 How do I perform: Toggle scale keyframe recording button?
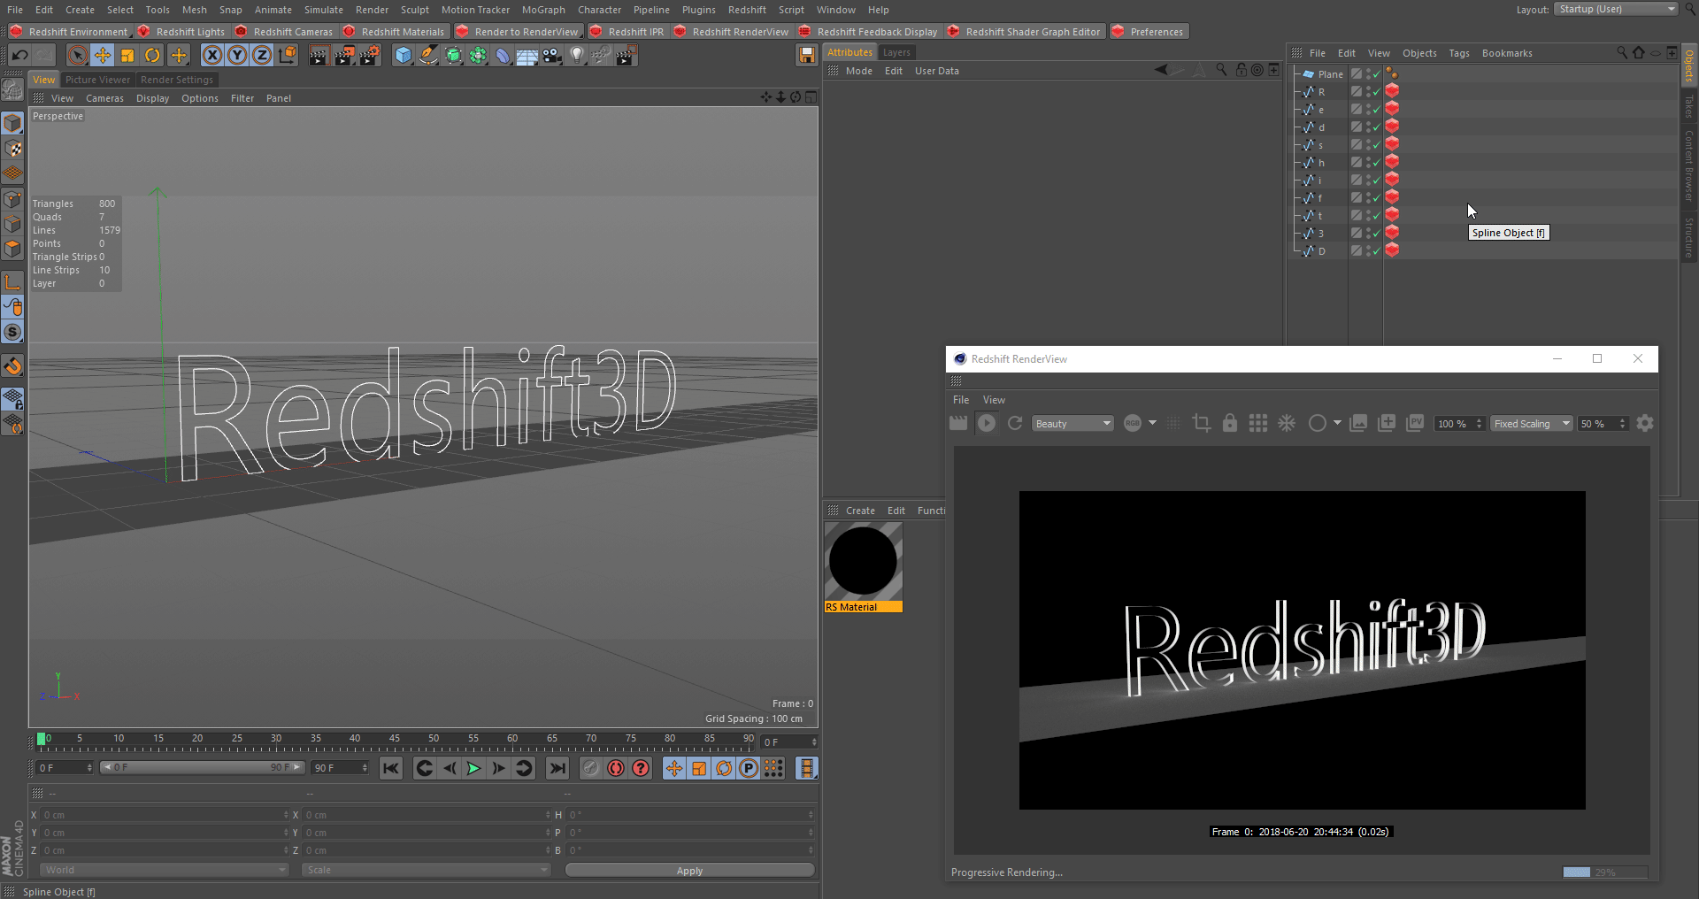pyautogui.click(x=699, y=769)
